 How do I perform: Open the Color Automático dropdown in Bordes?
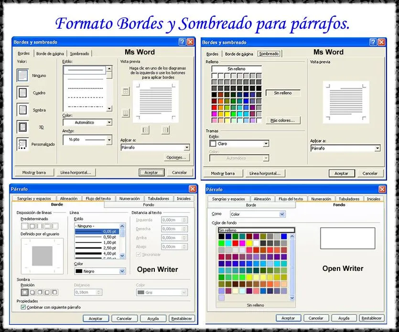(109, 122)
